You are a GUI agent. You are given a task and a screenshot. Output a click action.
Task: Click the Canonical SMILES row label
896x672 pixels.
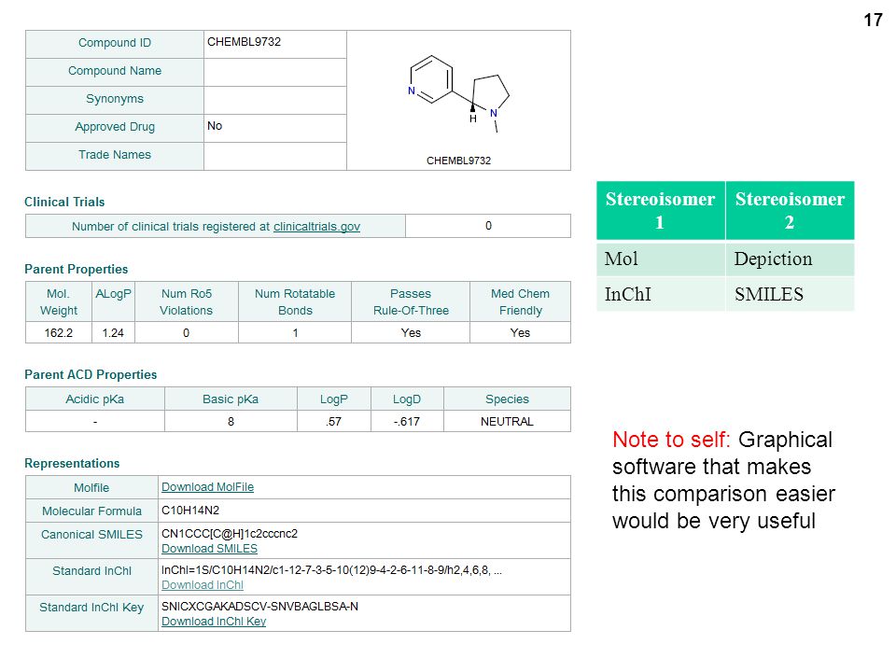tap(91, 540)
